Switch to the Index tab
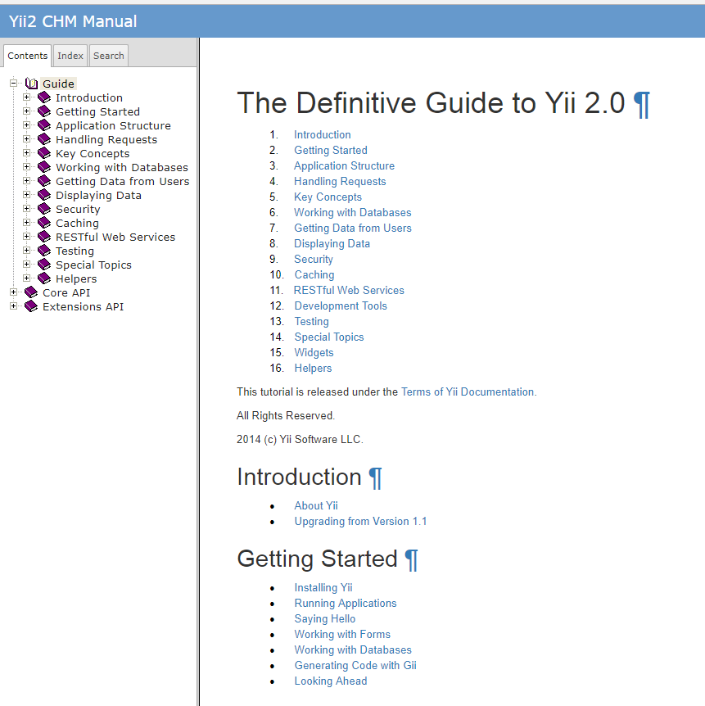The image size is (705, 706). point(70,56)
